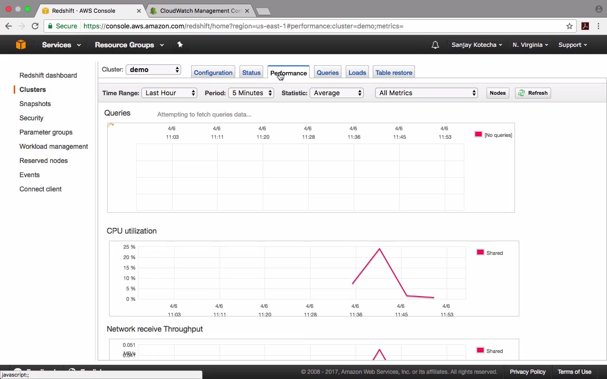Open Events in the sidebar

29,175
